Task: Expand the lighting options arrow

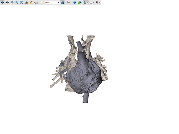Action: tap(88, 3)
